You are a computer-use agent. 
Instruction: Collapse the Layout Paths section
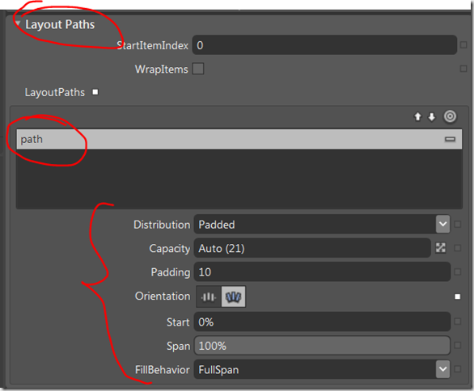18,23
